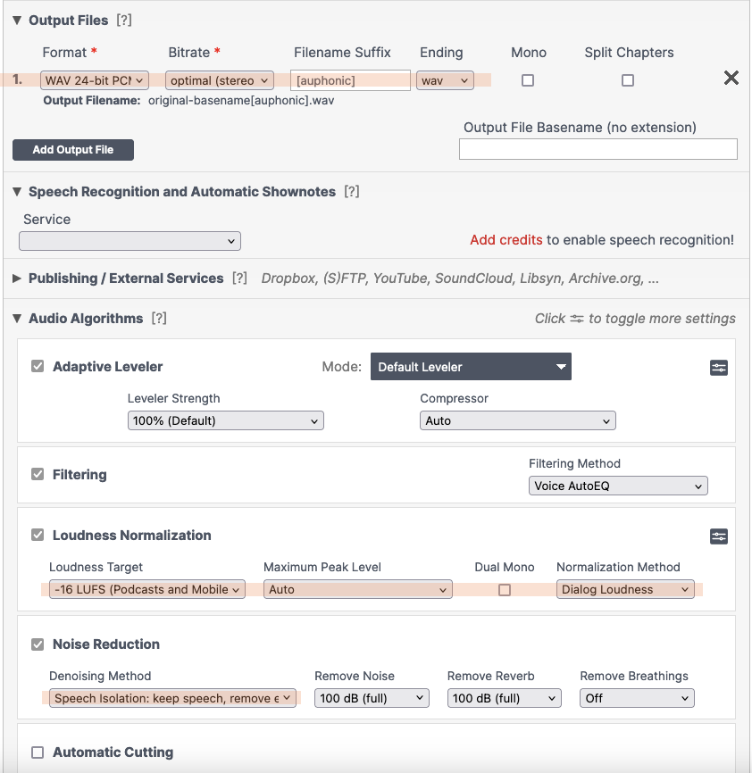Image resolution: width=752 pixels, height=773 pixels.
Task: Open Publishing / External Services help [?]
Action: point(239,278)
